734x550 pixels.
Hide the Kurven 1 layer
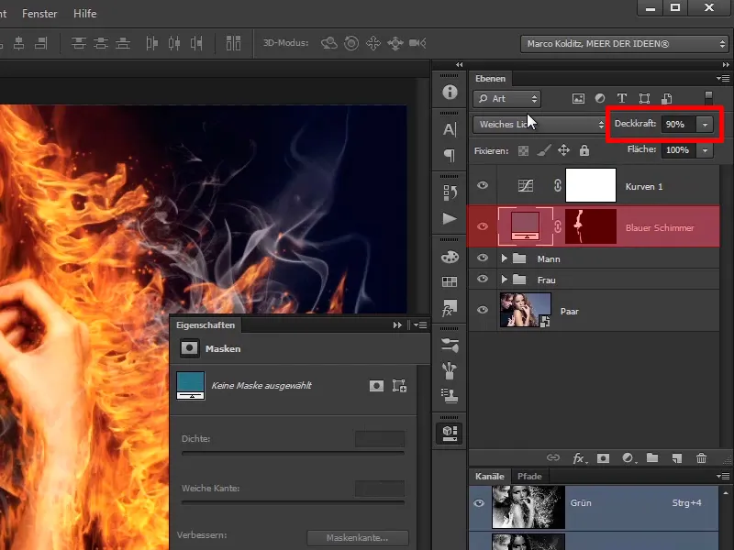[483, 186]
